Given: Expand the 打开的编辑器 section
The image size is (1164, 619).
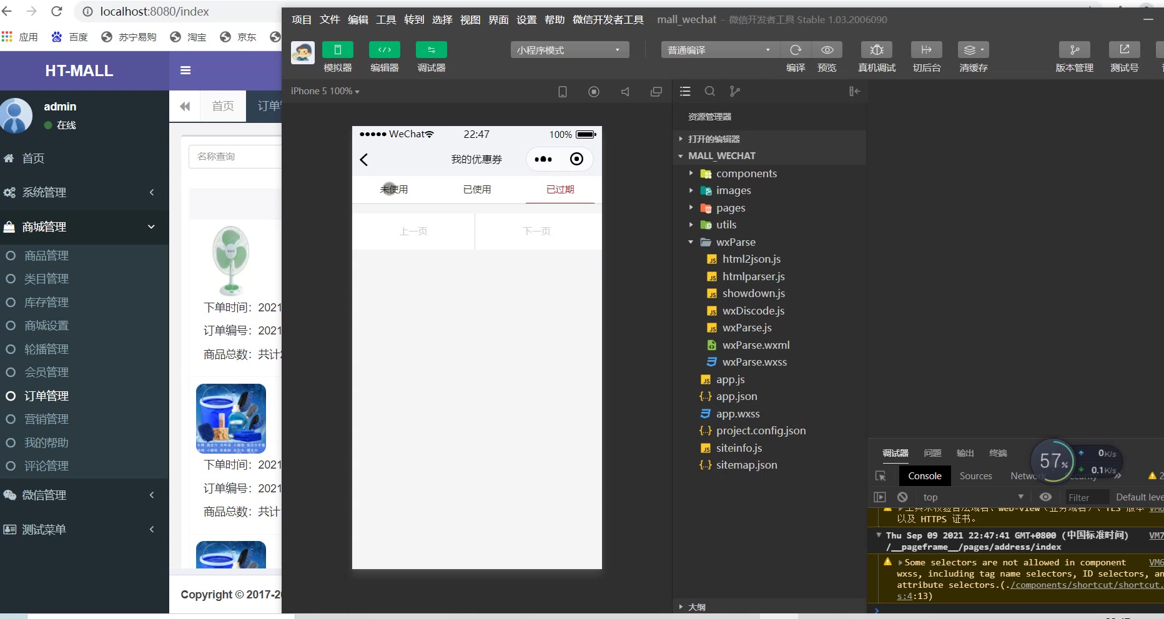Looking at the screenshot, I should coord(771,139).
